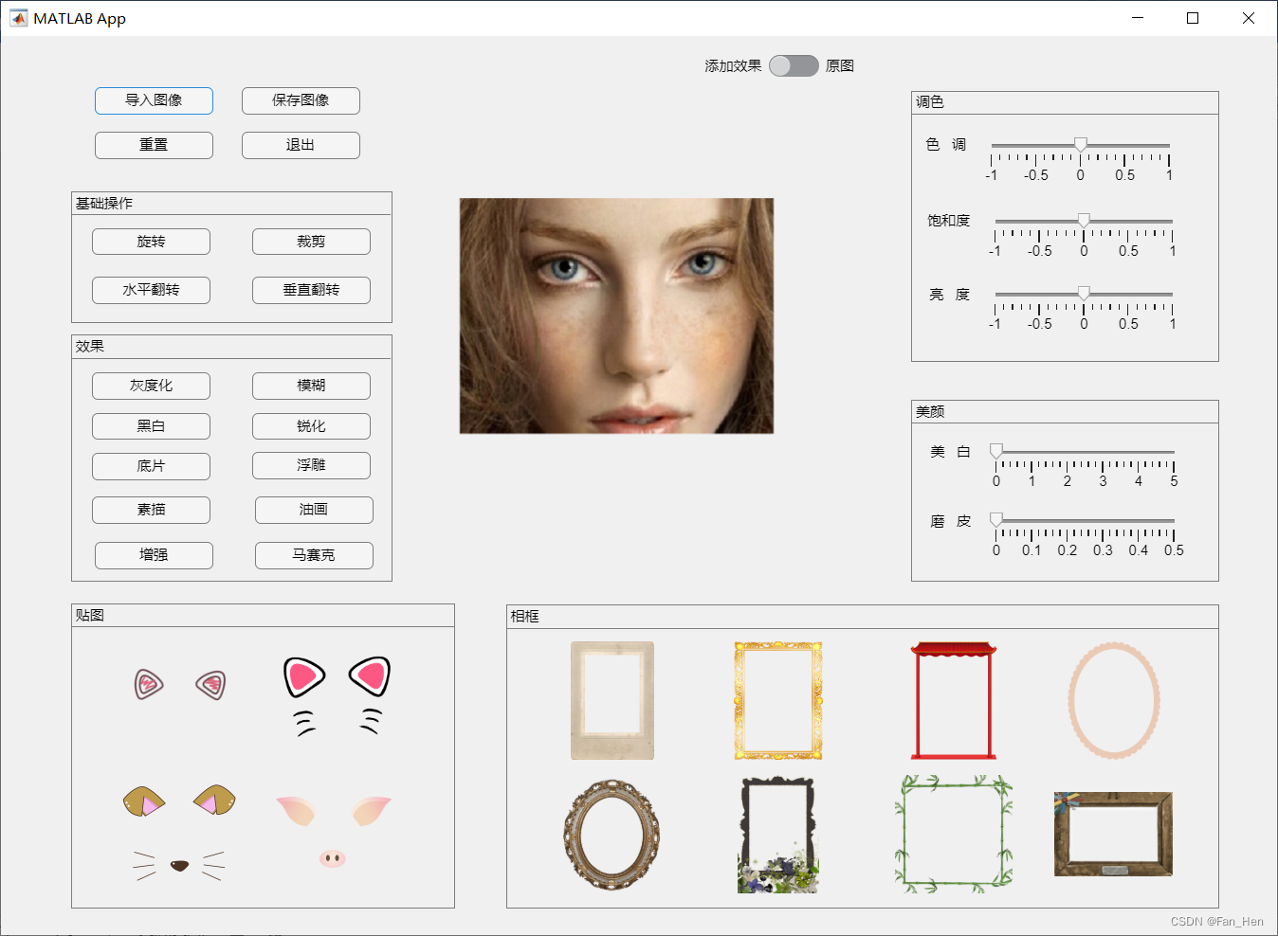
Task: Apply the 模糊 blur effect
Action: (x=311, y=386)
